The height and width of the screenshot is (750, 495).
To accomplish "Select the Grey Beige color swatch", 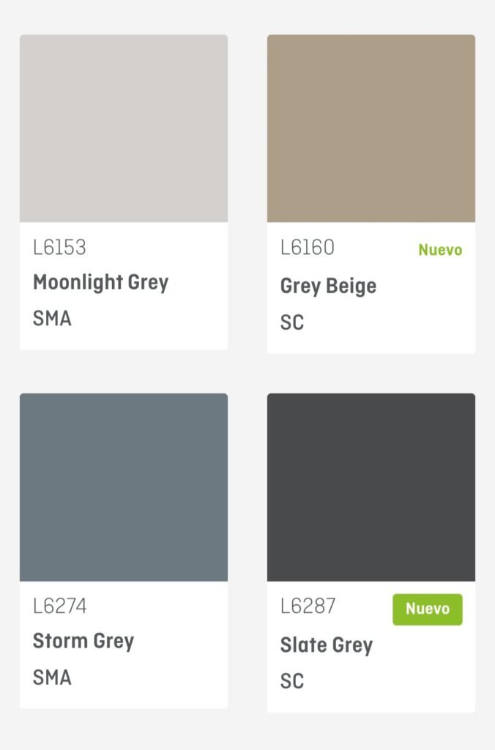I will (x=371, y=128).
